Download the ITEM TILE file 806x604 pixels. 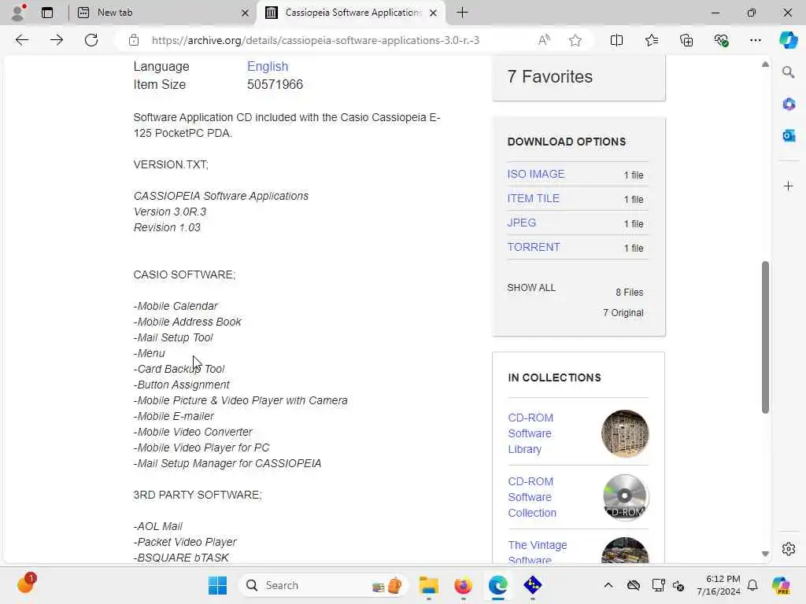click(533, 198)
